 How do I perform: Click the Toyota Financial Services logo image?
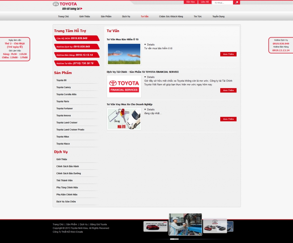click(x=124, y=86)
